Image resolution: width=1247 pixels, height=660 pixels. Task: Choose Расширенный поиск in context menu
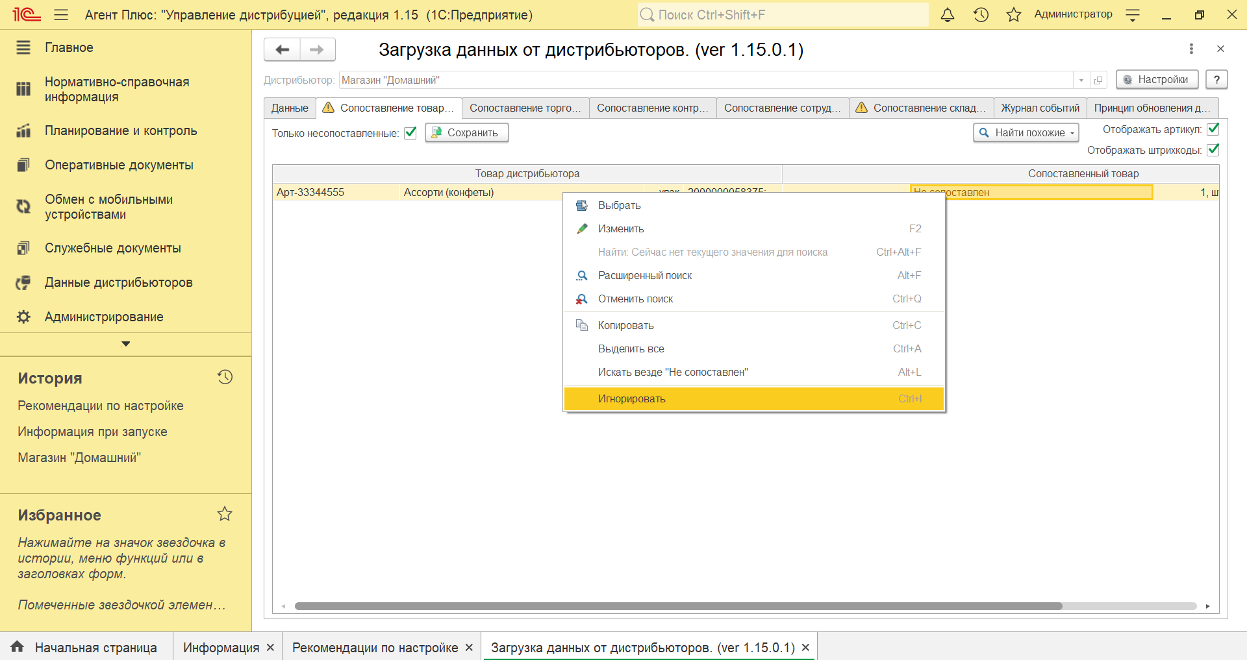point(754,275)
